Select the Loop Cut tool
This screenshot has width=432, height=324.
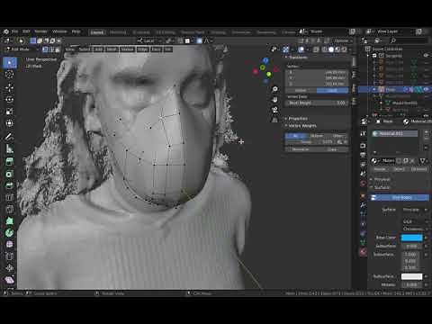10,197
